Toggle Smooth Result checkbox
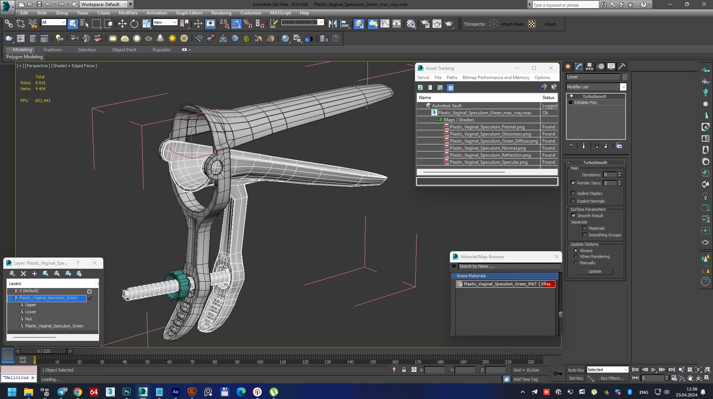 (573, 216)
